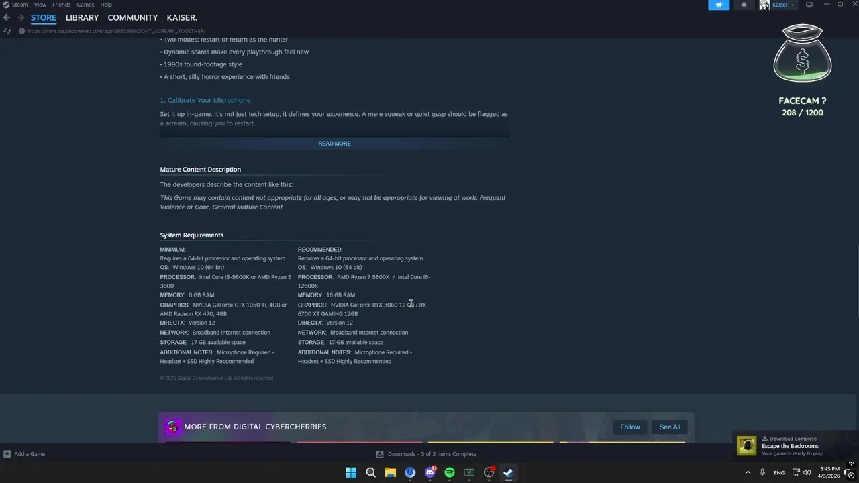Open the Escape the Backrooms download notification
Screen dimensions: 859x483
coord(795,445)
